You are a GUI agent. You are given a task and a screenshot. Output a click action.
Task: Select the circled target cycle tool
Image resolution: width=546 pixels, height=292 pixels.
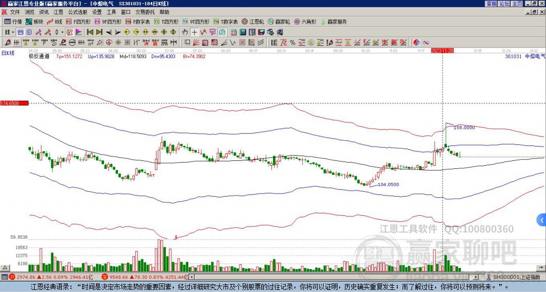[109, 43]
